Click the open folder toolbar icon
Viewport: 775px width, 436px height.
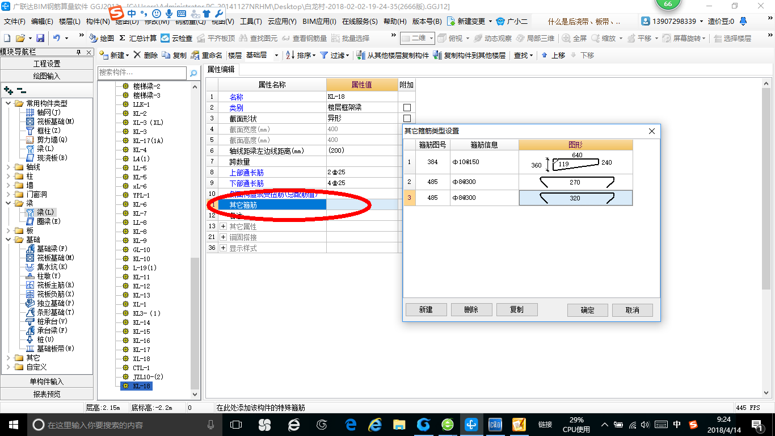click(x=20, y=38)
